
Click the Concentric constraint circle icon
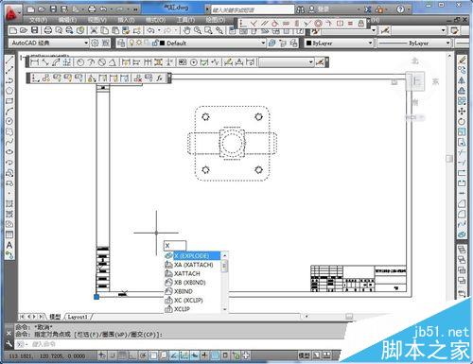click(x=318, y=24)
